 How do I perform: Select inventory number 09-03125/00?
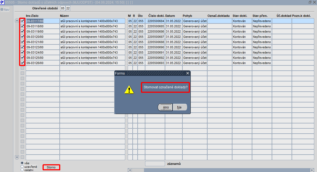pos(43,58)
